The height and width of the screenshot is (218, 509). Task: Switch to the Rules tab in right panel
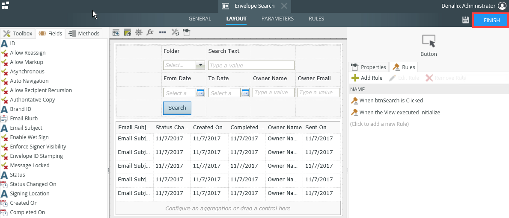point(404,67)
